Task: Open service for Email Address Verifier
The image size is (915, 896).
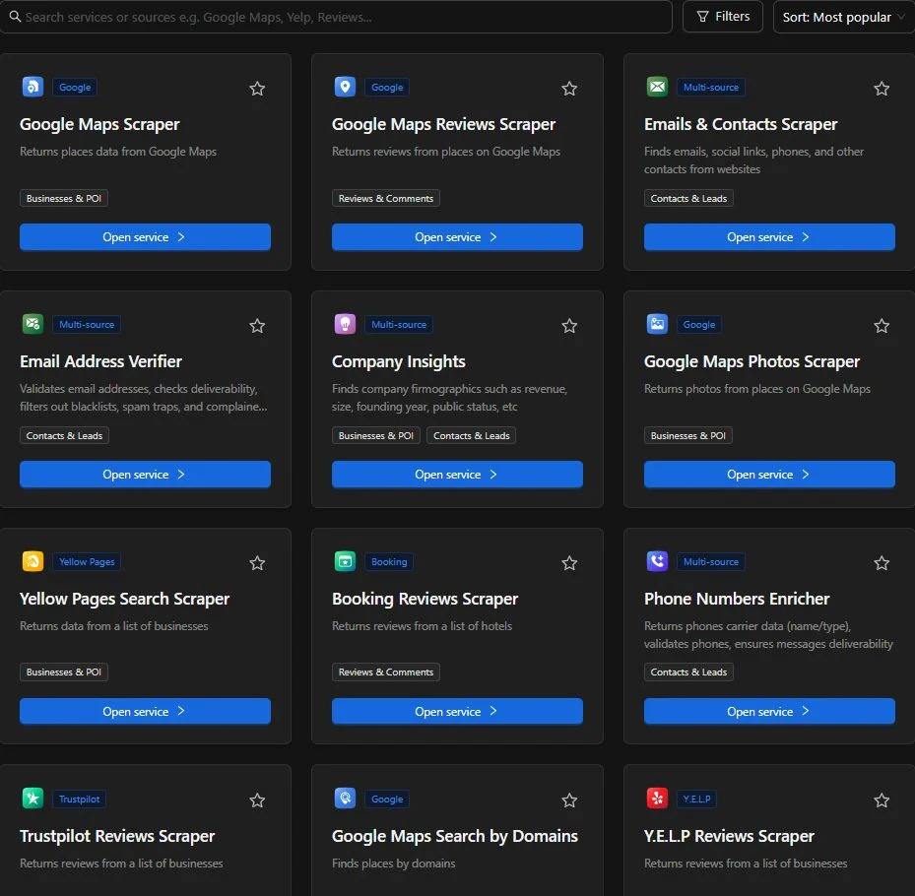Action: click(145, 475)
